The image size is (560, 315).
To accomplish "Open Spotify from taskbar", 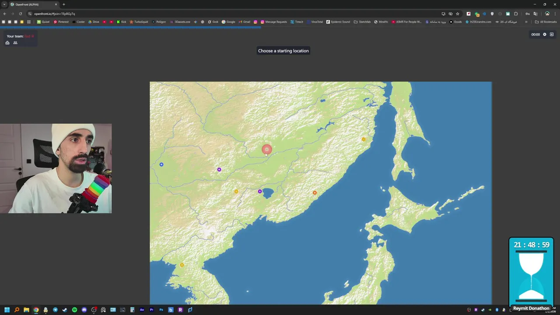I will pos(74,310).
